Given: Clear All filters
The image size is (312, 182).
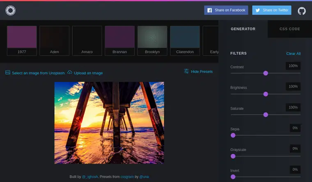Looking at the screenshot, I should [x=293, y=54].
